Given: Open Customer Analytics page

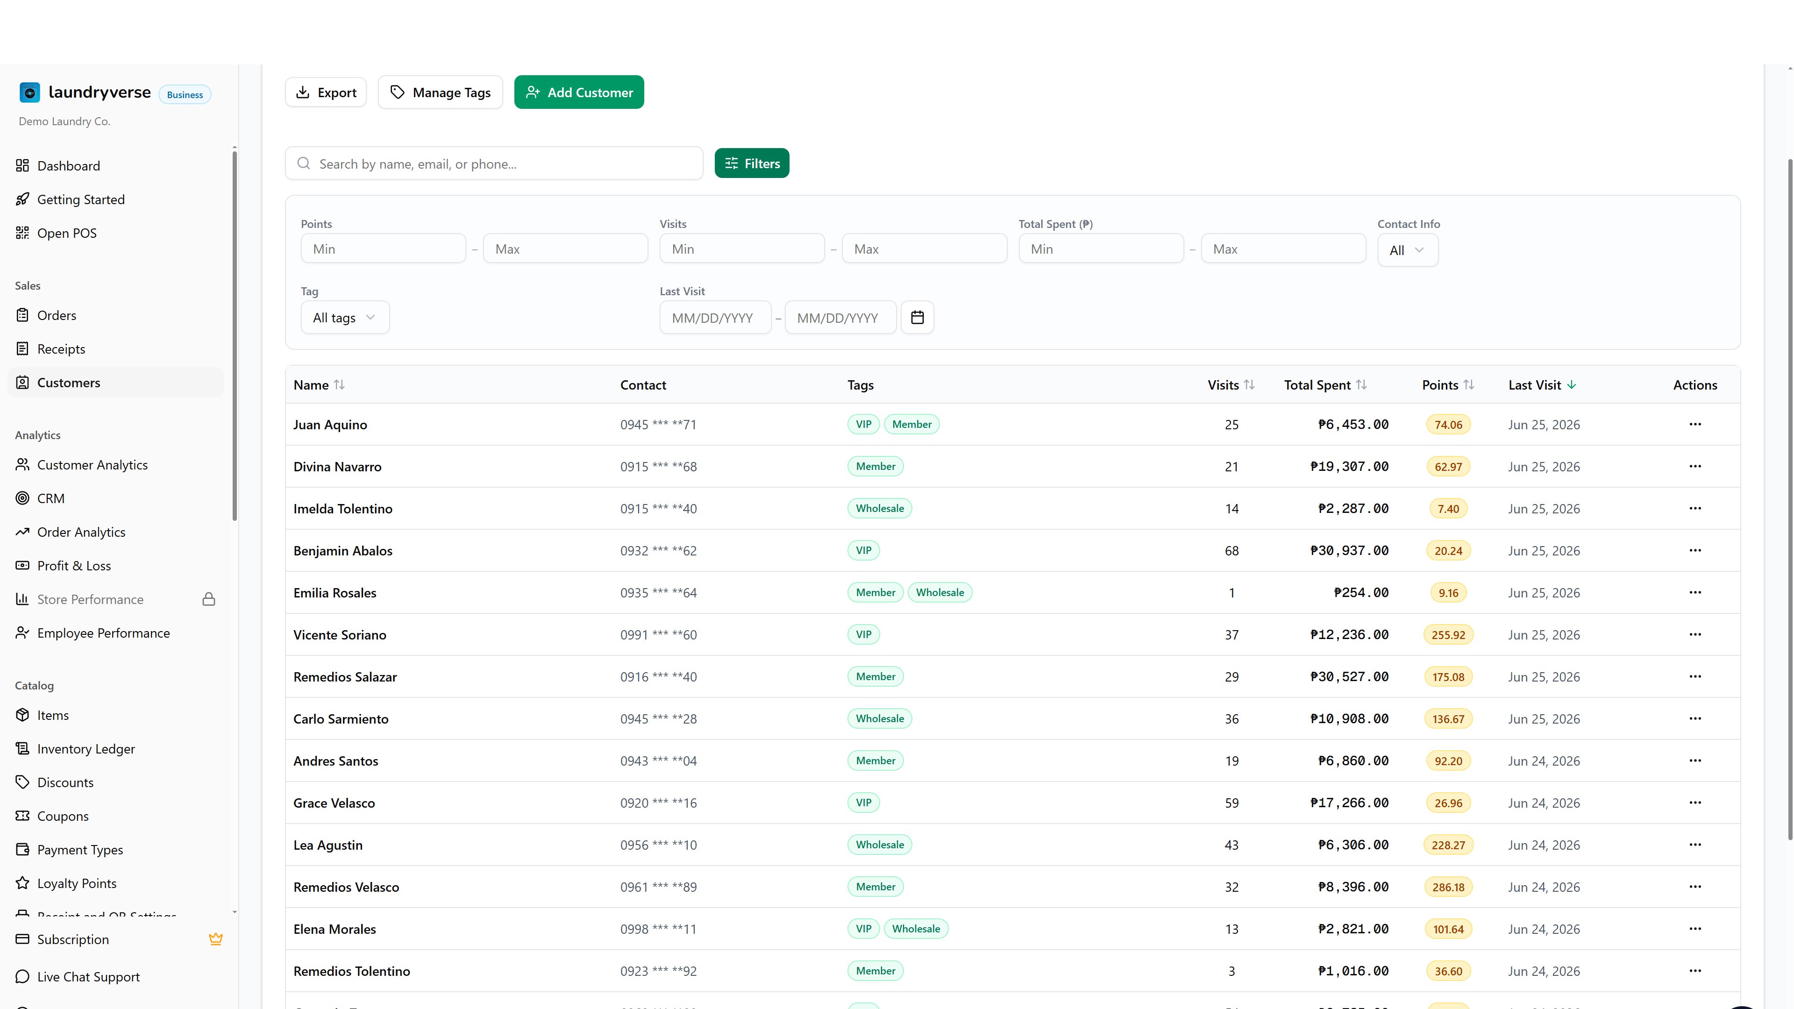Looking at the screenshot, I should click(115, 464).
